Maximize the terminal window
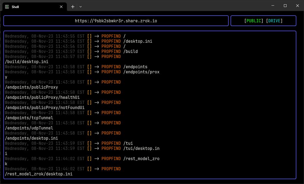Screen dimensions: 304x184 (285, 6)
